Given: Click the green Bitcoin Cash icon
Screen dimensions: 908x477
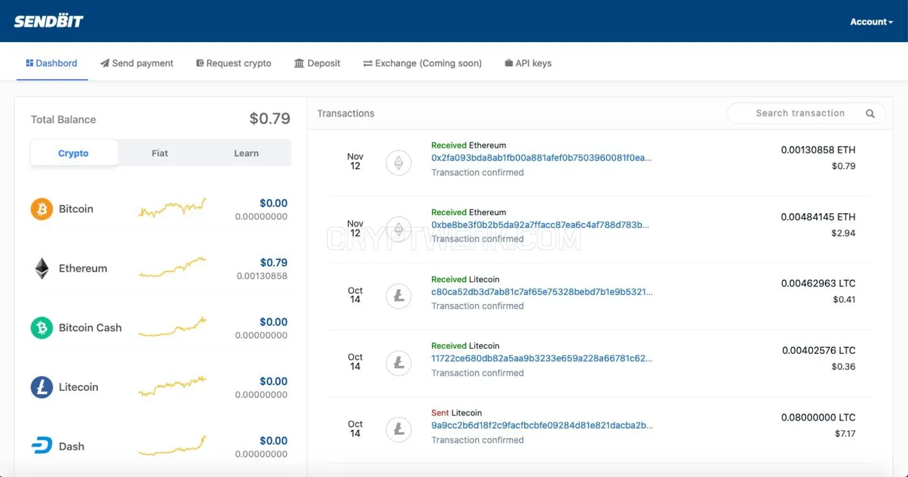Looking at the screenshot, I should [x=42, y=327].
